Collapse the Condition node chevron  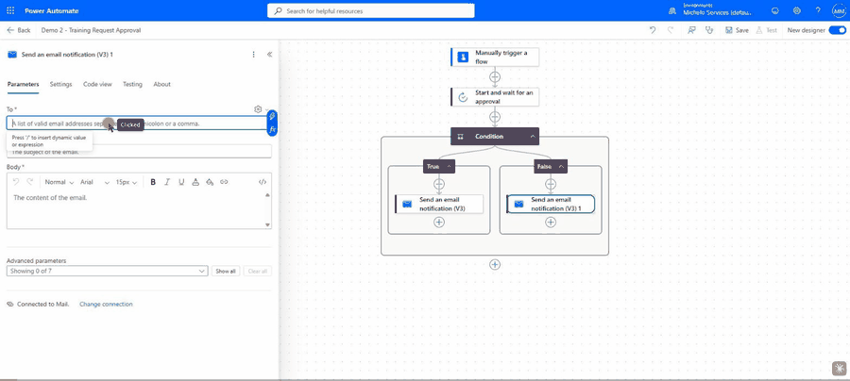[x=533, y=137]
